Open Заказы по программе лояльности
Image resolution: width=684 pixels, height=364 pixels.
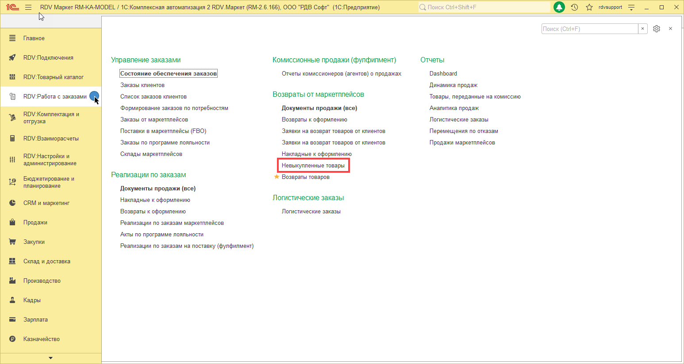(165, 143)
